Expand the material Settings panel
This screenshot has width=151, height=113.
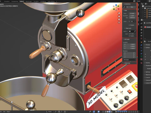click(x=148, y=72)
